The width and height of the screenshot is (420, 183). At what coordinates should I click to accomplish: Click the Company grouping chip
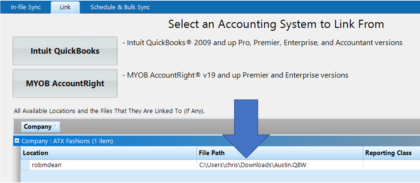click(x=40, y=127)
